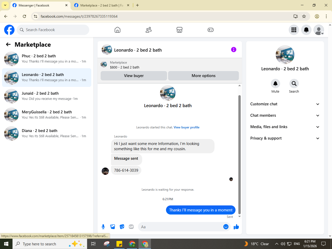
Task: Click install app icon in address bar
Action: (296, 16)
